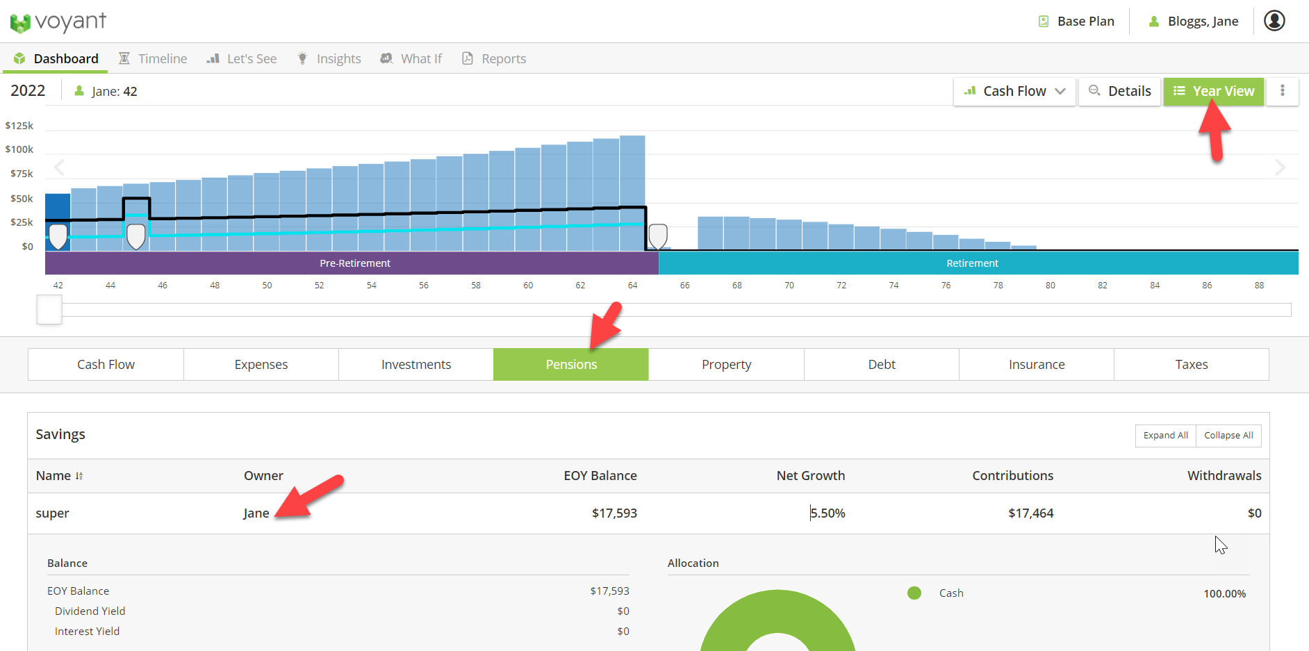
Task: Select the Expenses category tab
Action: pos(261,364)
